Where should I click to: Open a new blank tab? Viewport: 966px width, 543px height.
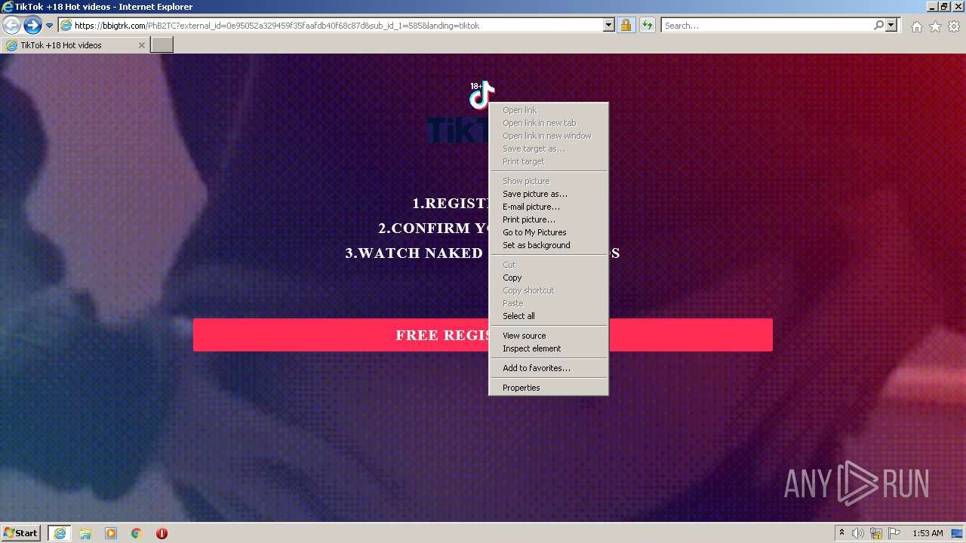coord(162,45)
